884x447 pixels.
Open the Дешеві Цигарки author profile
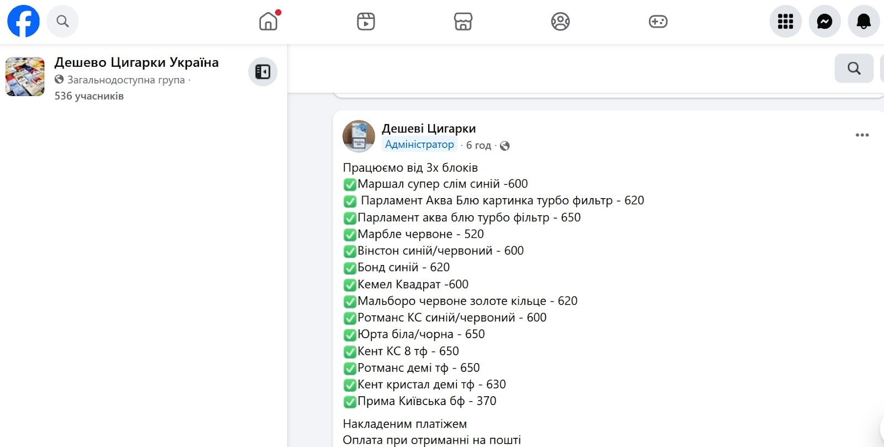[x=429, y=129]
